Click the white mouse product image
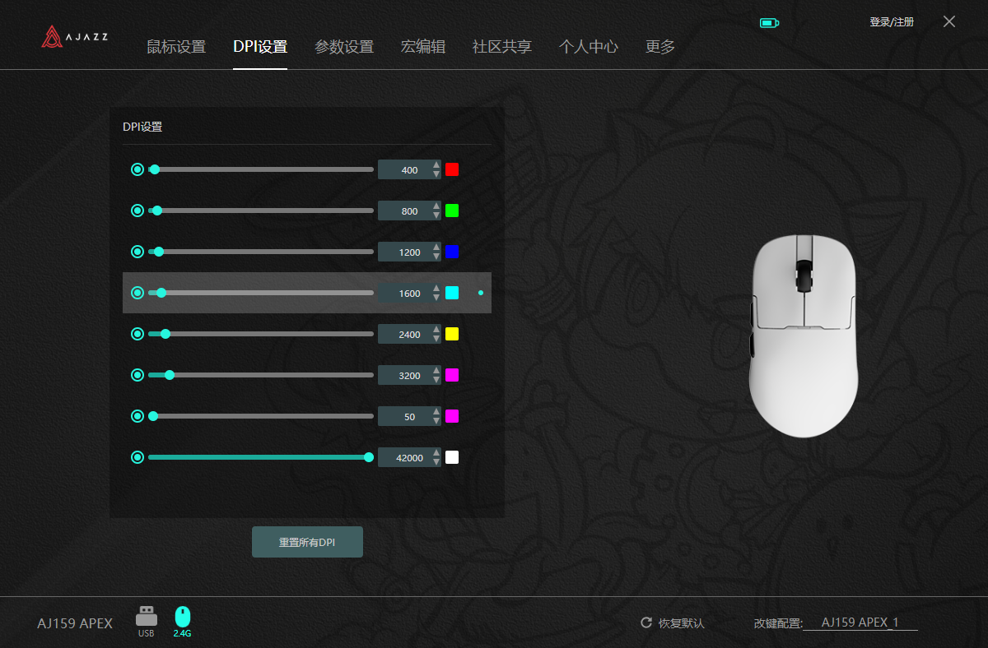 coord(803,336)
